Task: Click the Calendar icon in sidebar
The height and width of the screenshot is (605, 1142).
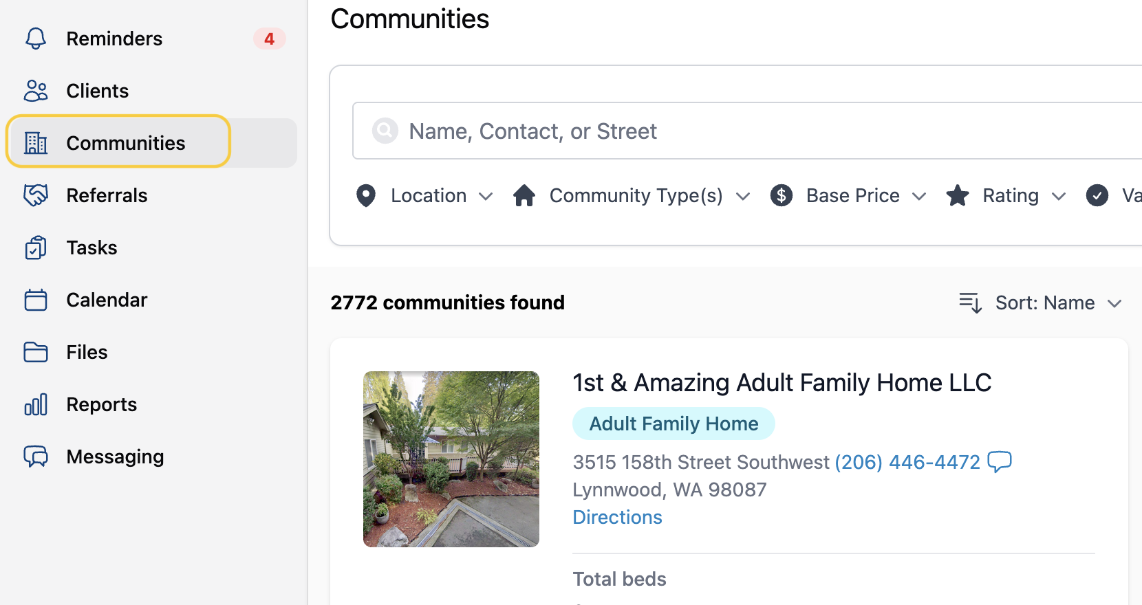Action: pyautogui.click(x=36, y=300)
